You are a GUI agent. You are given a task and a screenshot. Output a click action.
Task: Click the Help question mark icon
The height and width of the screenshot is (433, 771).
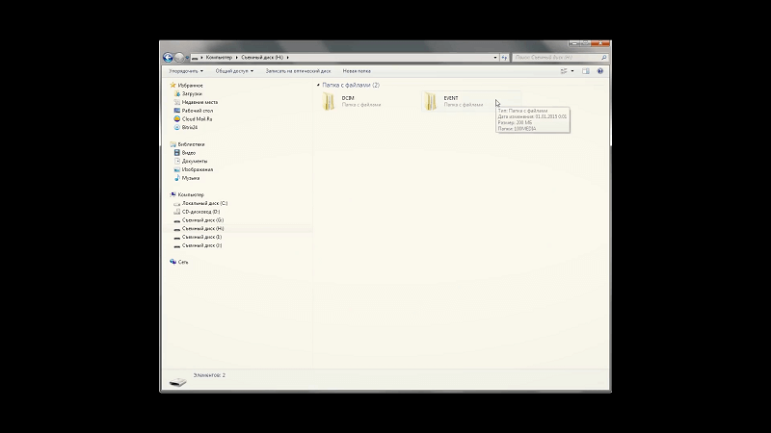[600, 71]
